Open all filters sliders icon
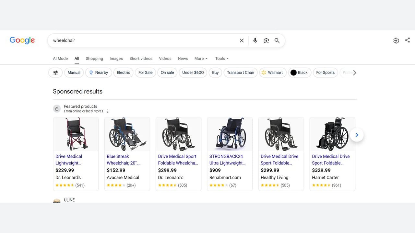The height and width of the screenshot is (233, 415). click(x=55, y=72)
